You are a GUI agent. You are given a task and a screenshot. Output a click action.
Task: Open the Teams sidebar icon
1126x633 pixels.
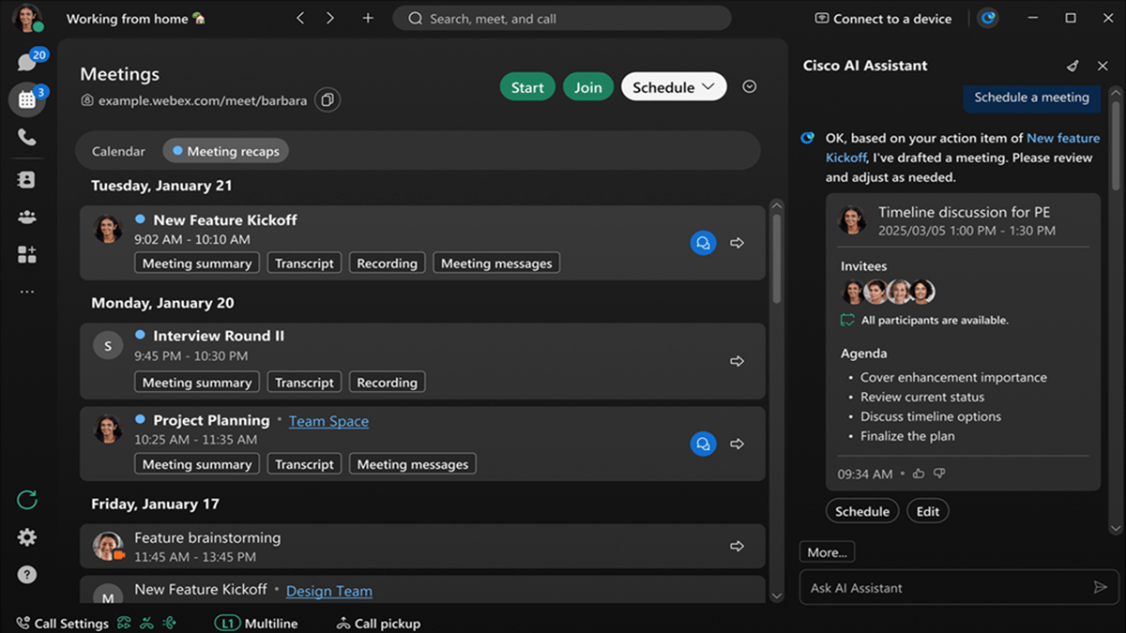point(26,217)
